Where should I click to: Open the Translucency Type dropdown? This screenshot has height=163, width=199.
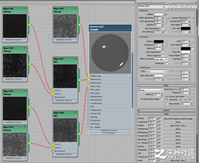tap(156, 72)
